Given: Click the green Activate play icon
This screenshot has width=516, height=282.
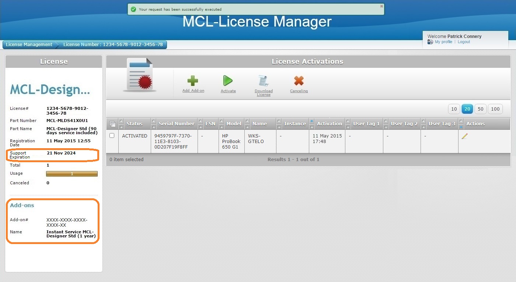Looking at the screenshot, I should [x=227, y=81].
